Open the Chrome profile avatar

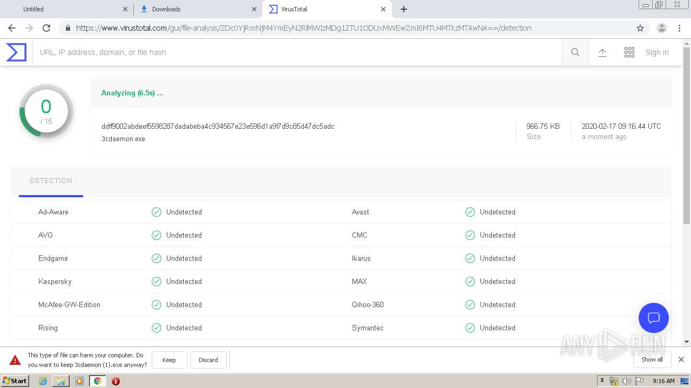(x=662, y=28)
